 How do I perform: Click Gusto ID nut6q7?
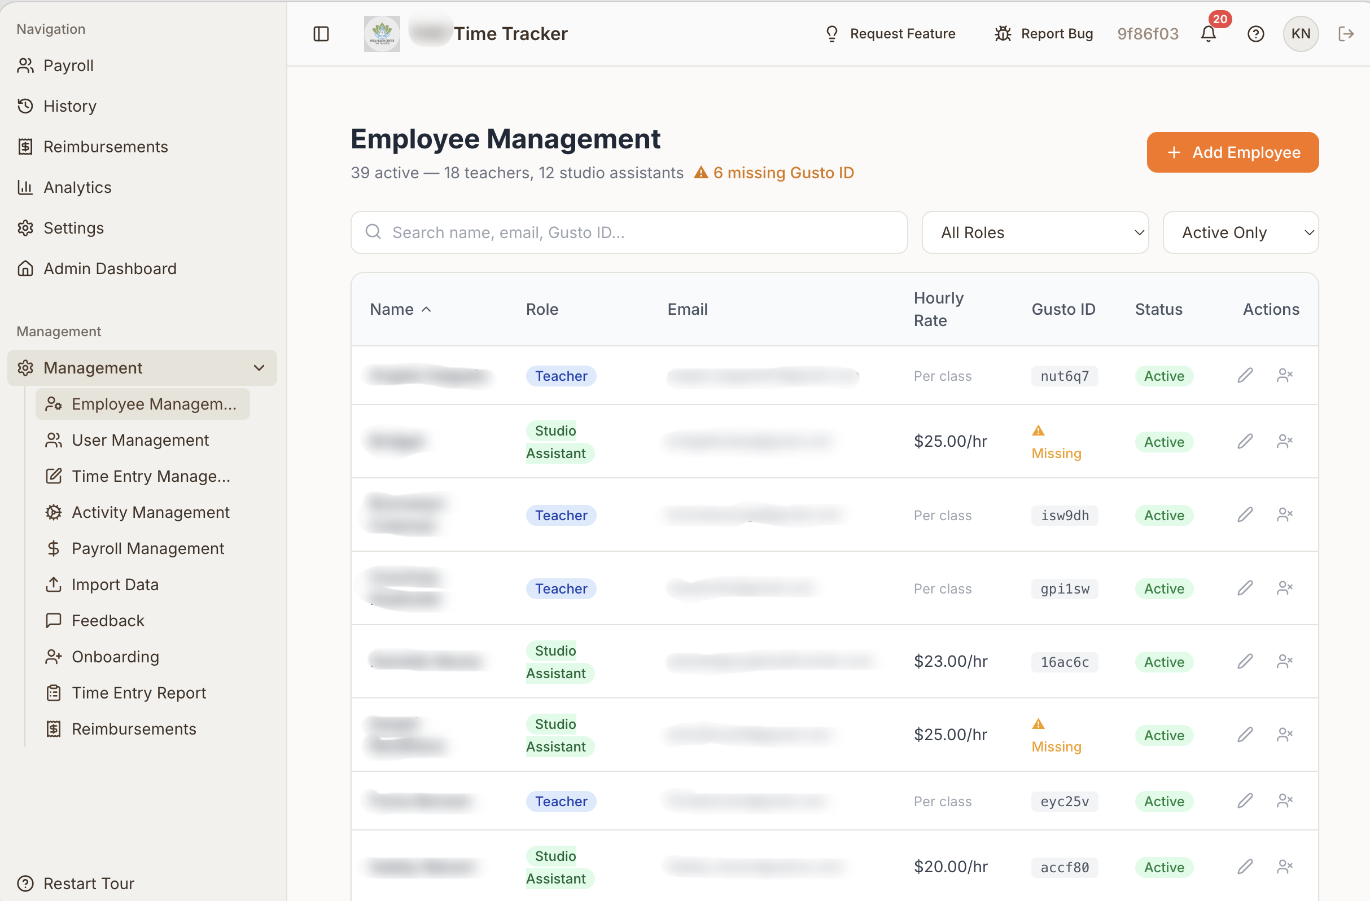point(1065,376)
